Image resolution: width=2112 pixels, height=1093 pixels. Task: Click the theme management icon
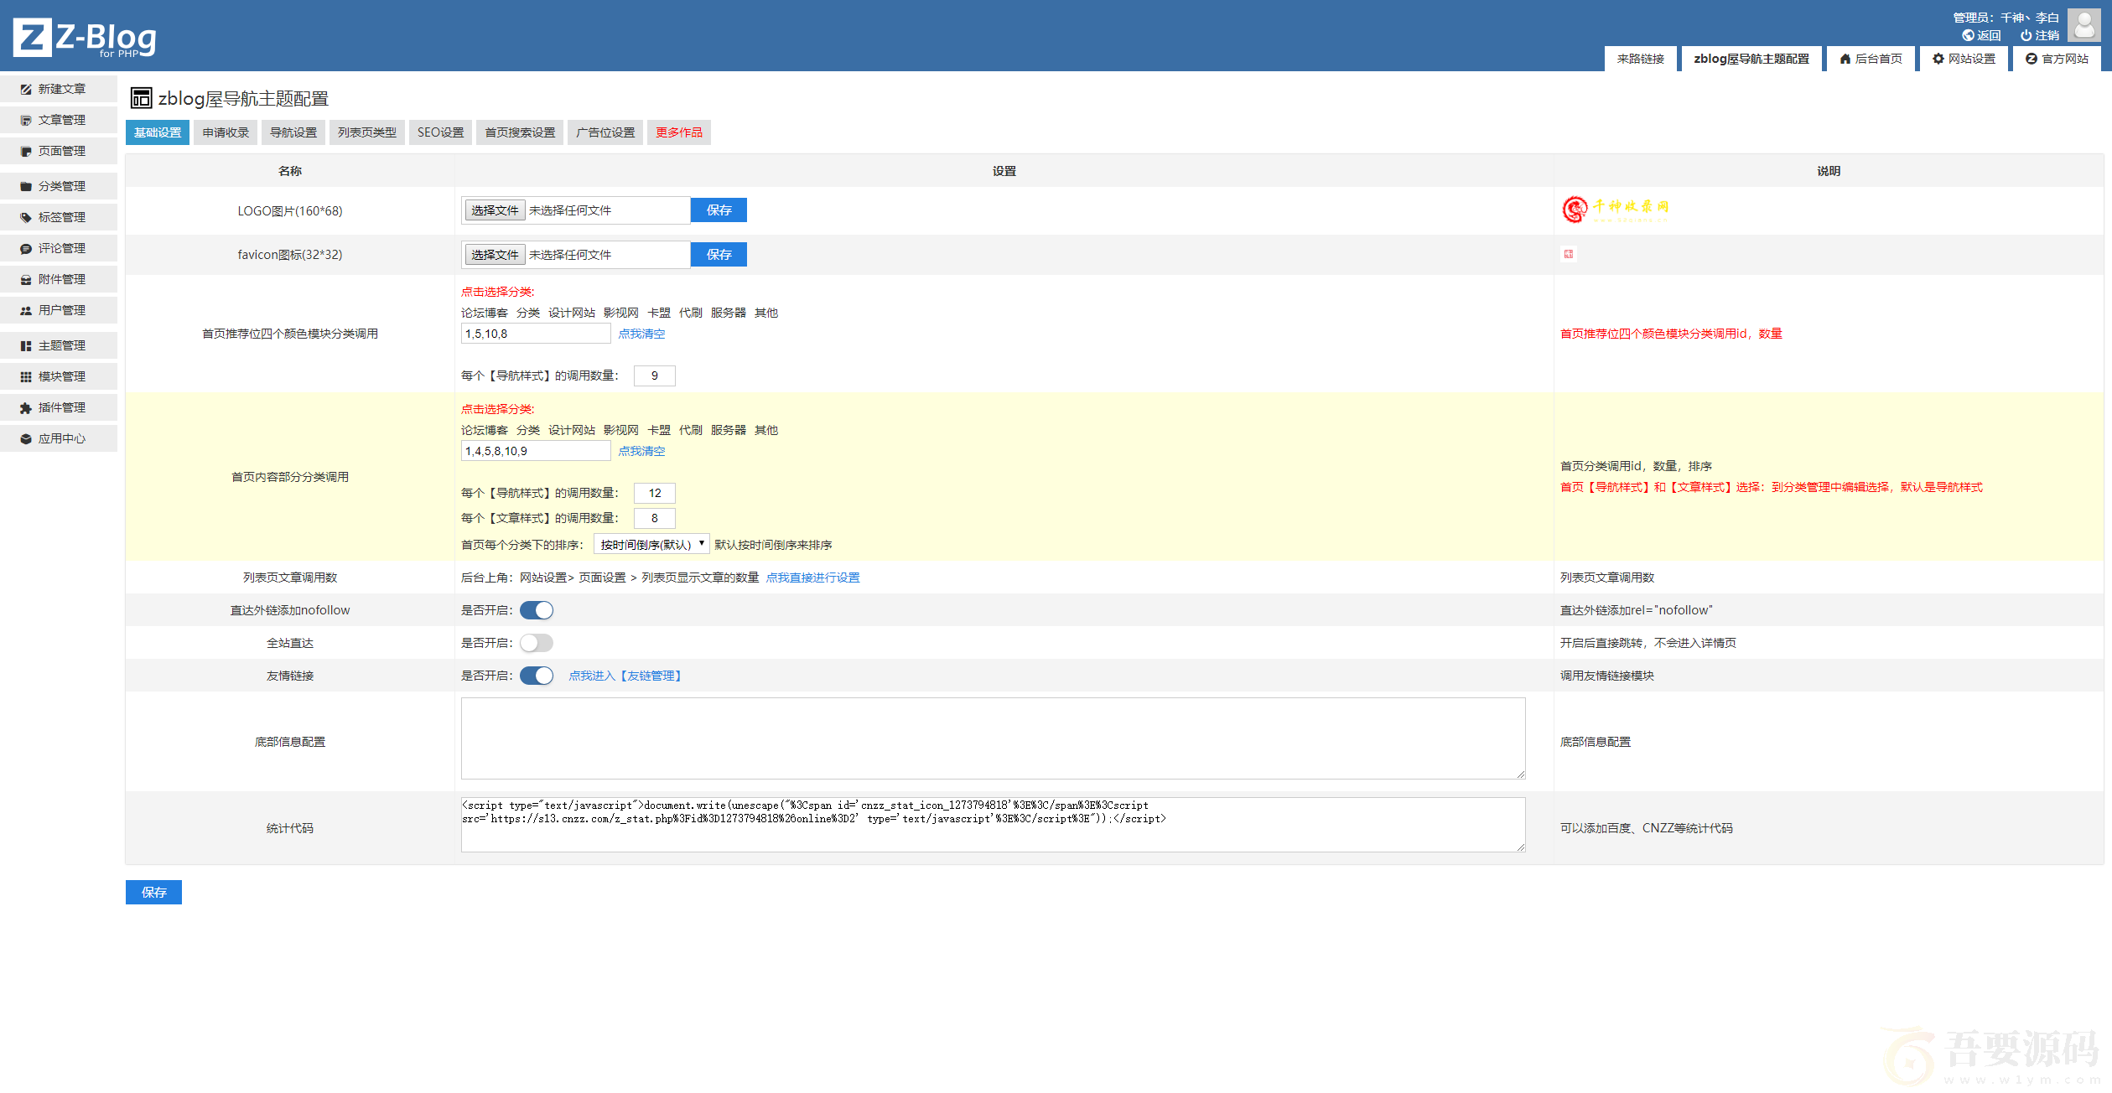pyautogui.click(x=26, y=345)
